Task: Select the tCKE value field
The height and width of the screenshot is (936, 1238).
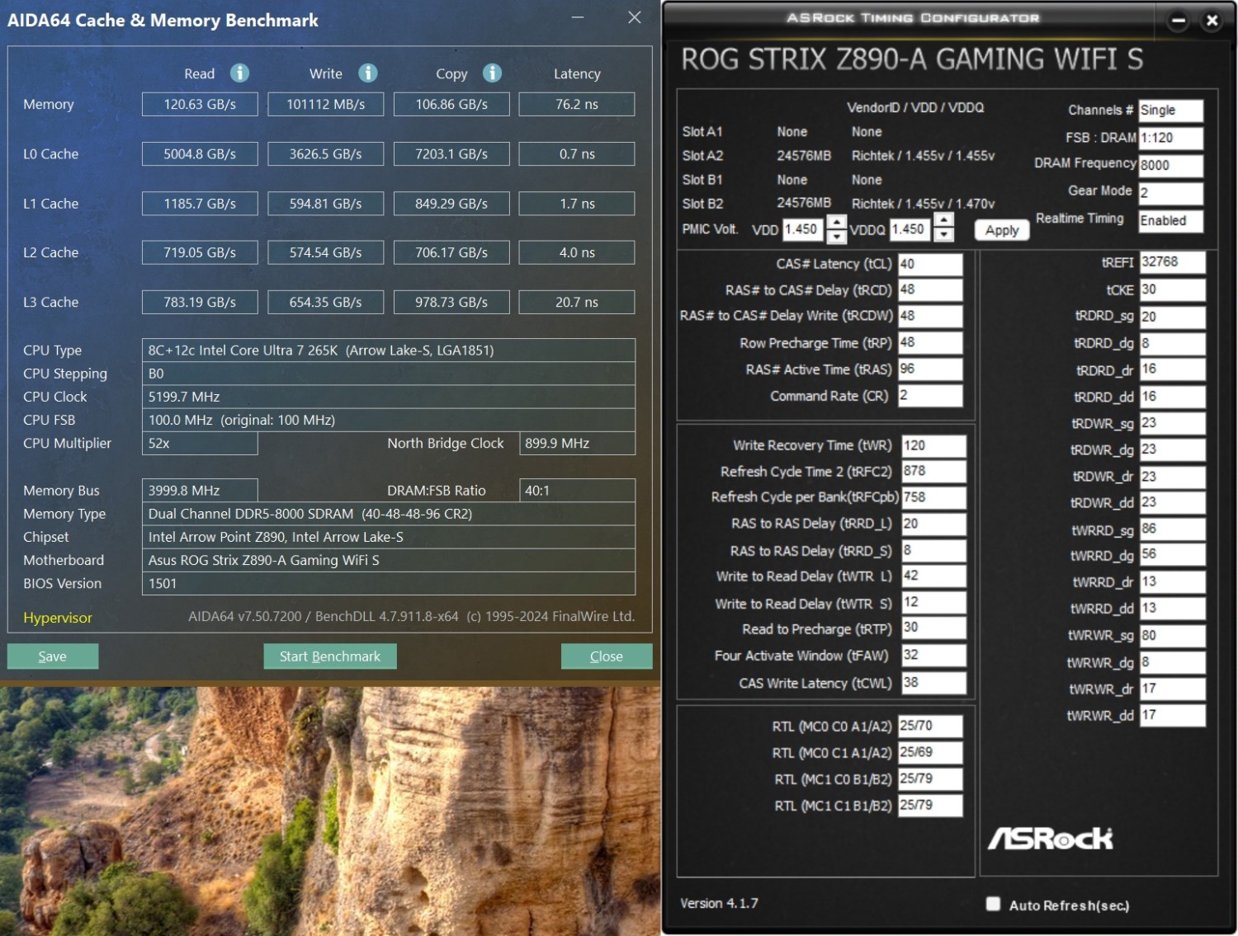Action: 1173,289
